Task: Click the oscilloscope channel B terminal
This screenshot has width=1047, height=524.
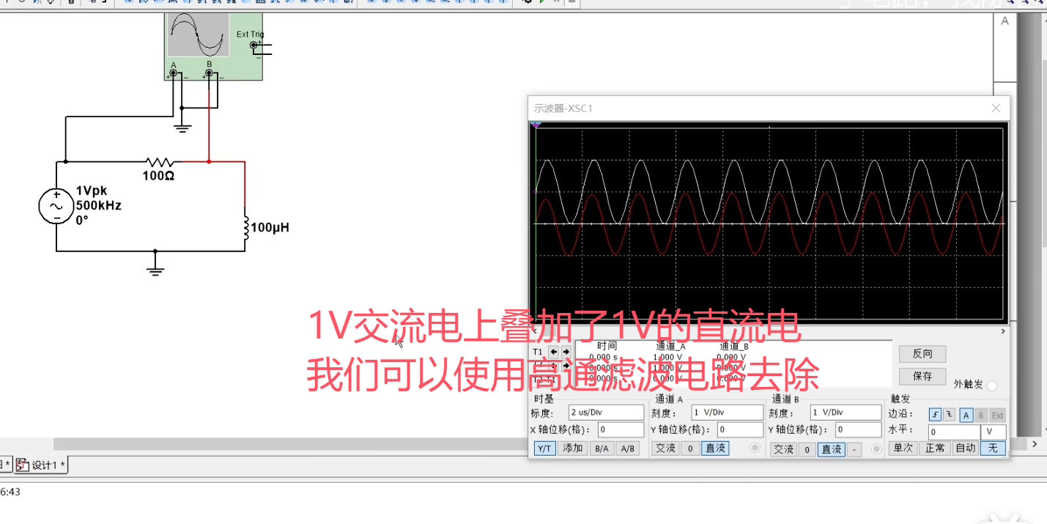Action: point(210,73)
